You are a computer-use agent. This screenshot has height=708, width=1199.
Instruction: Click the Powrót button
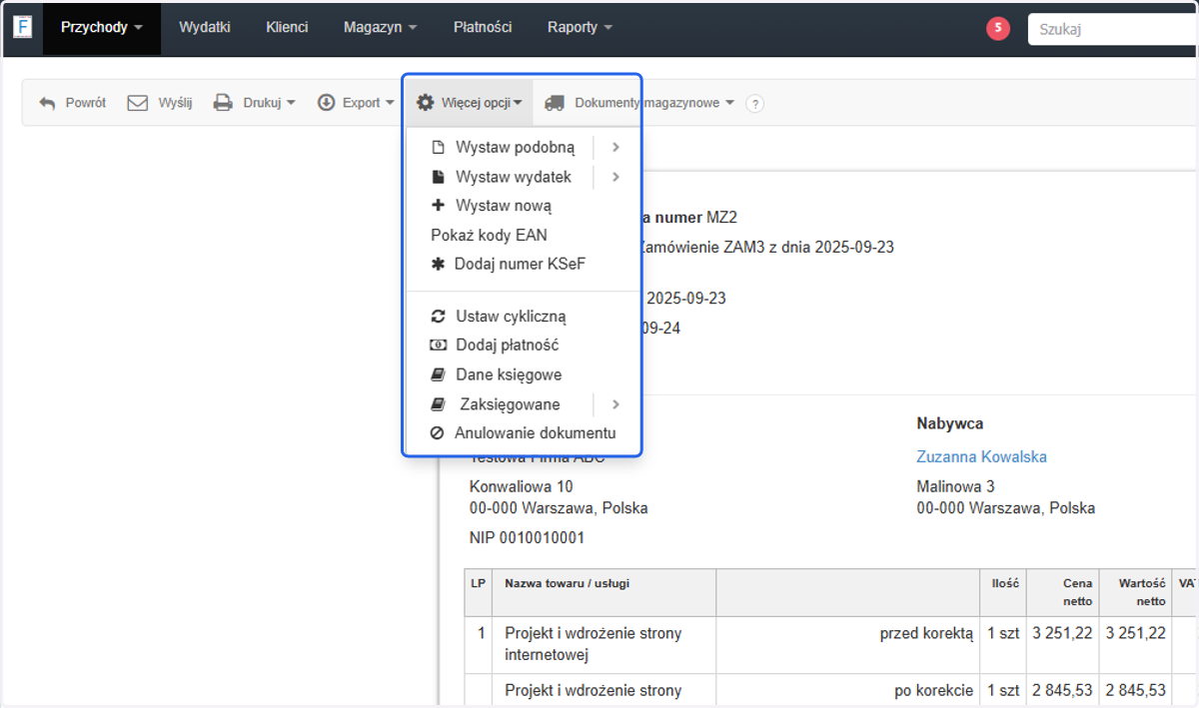pyautogui.click(x=72, y=103)
